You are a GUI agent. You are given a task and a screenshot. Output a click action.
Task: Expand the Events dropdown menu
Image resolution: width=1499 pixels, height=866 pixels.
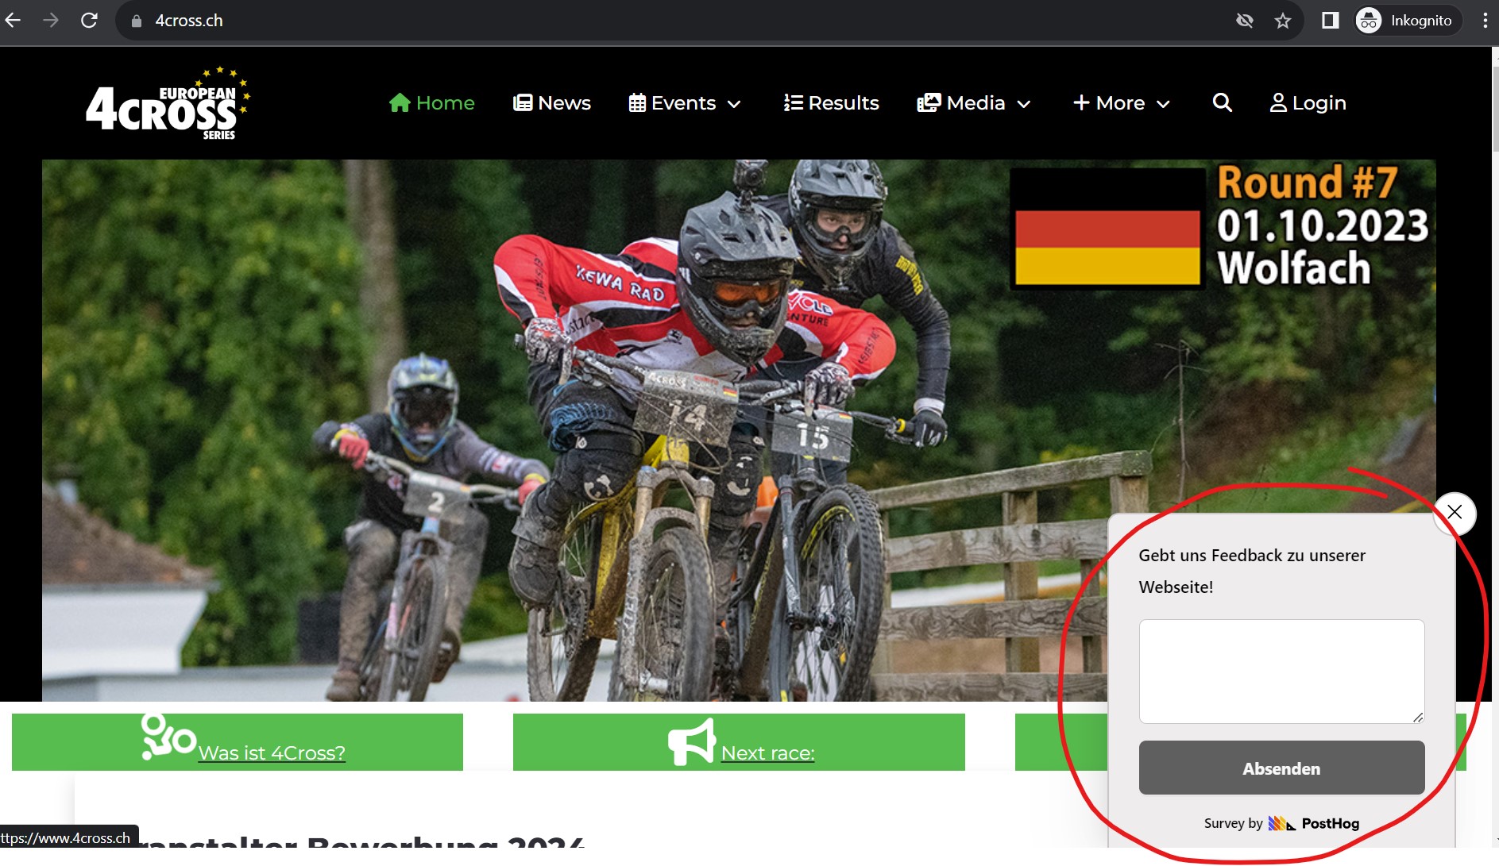click(x=685, y=103)
